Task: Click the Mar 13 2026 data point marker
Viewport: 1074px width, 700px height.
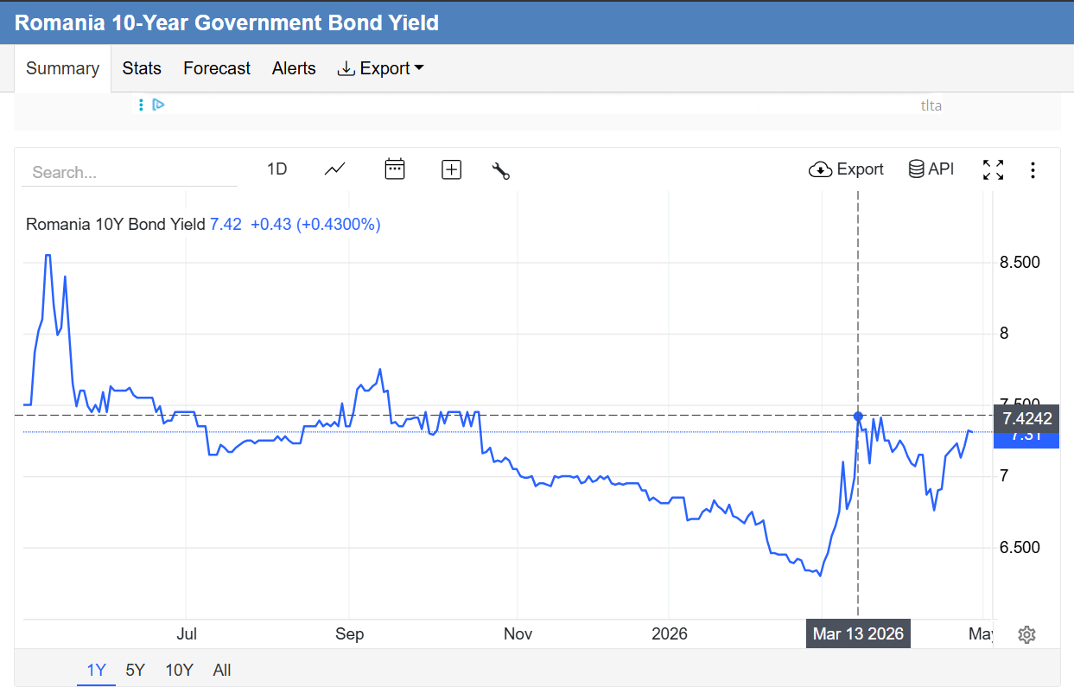Action: pyautogui.click(x=858, y=417)
